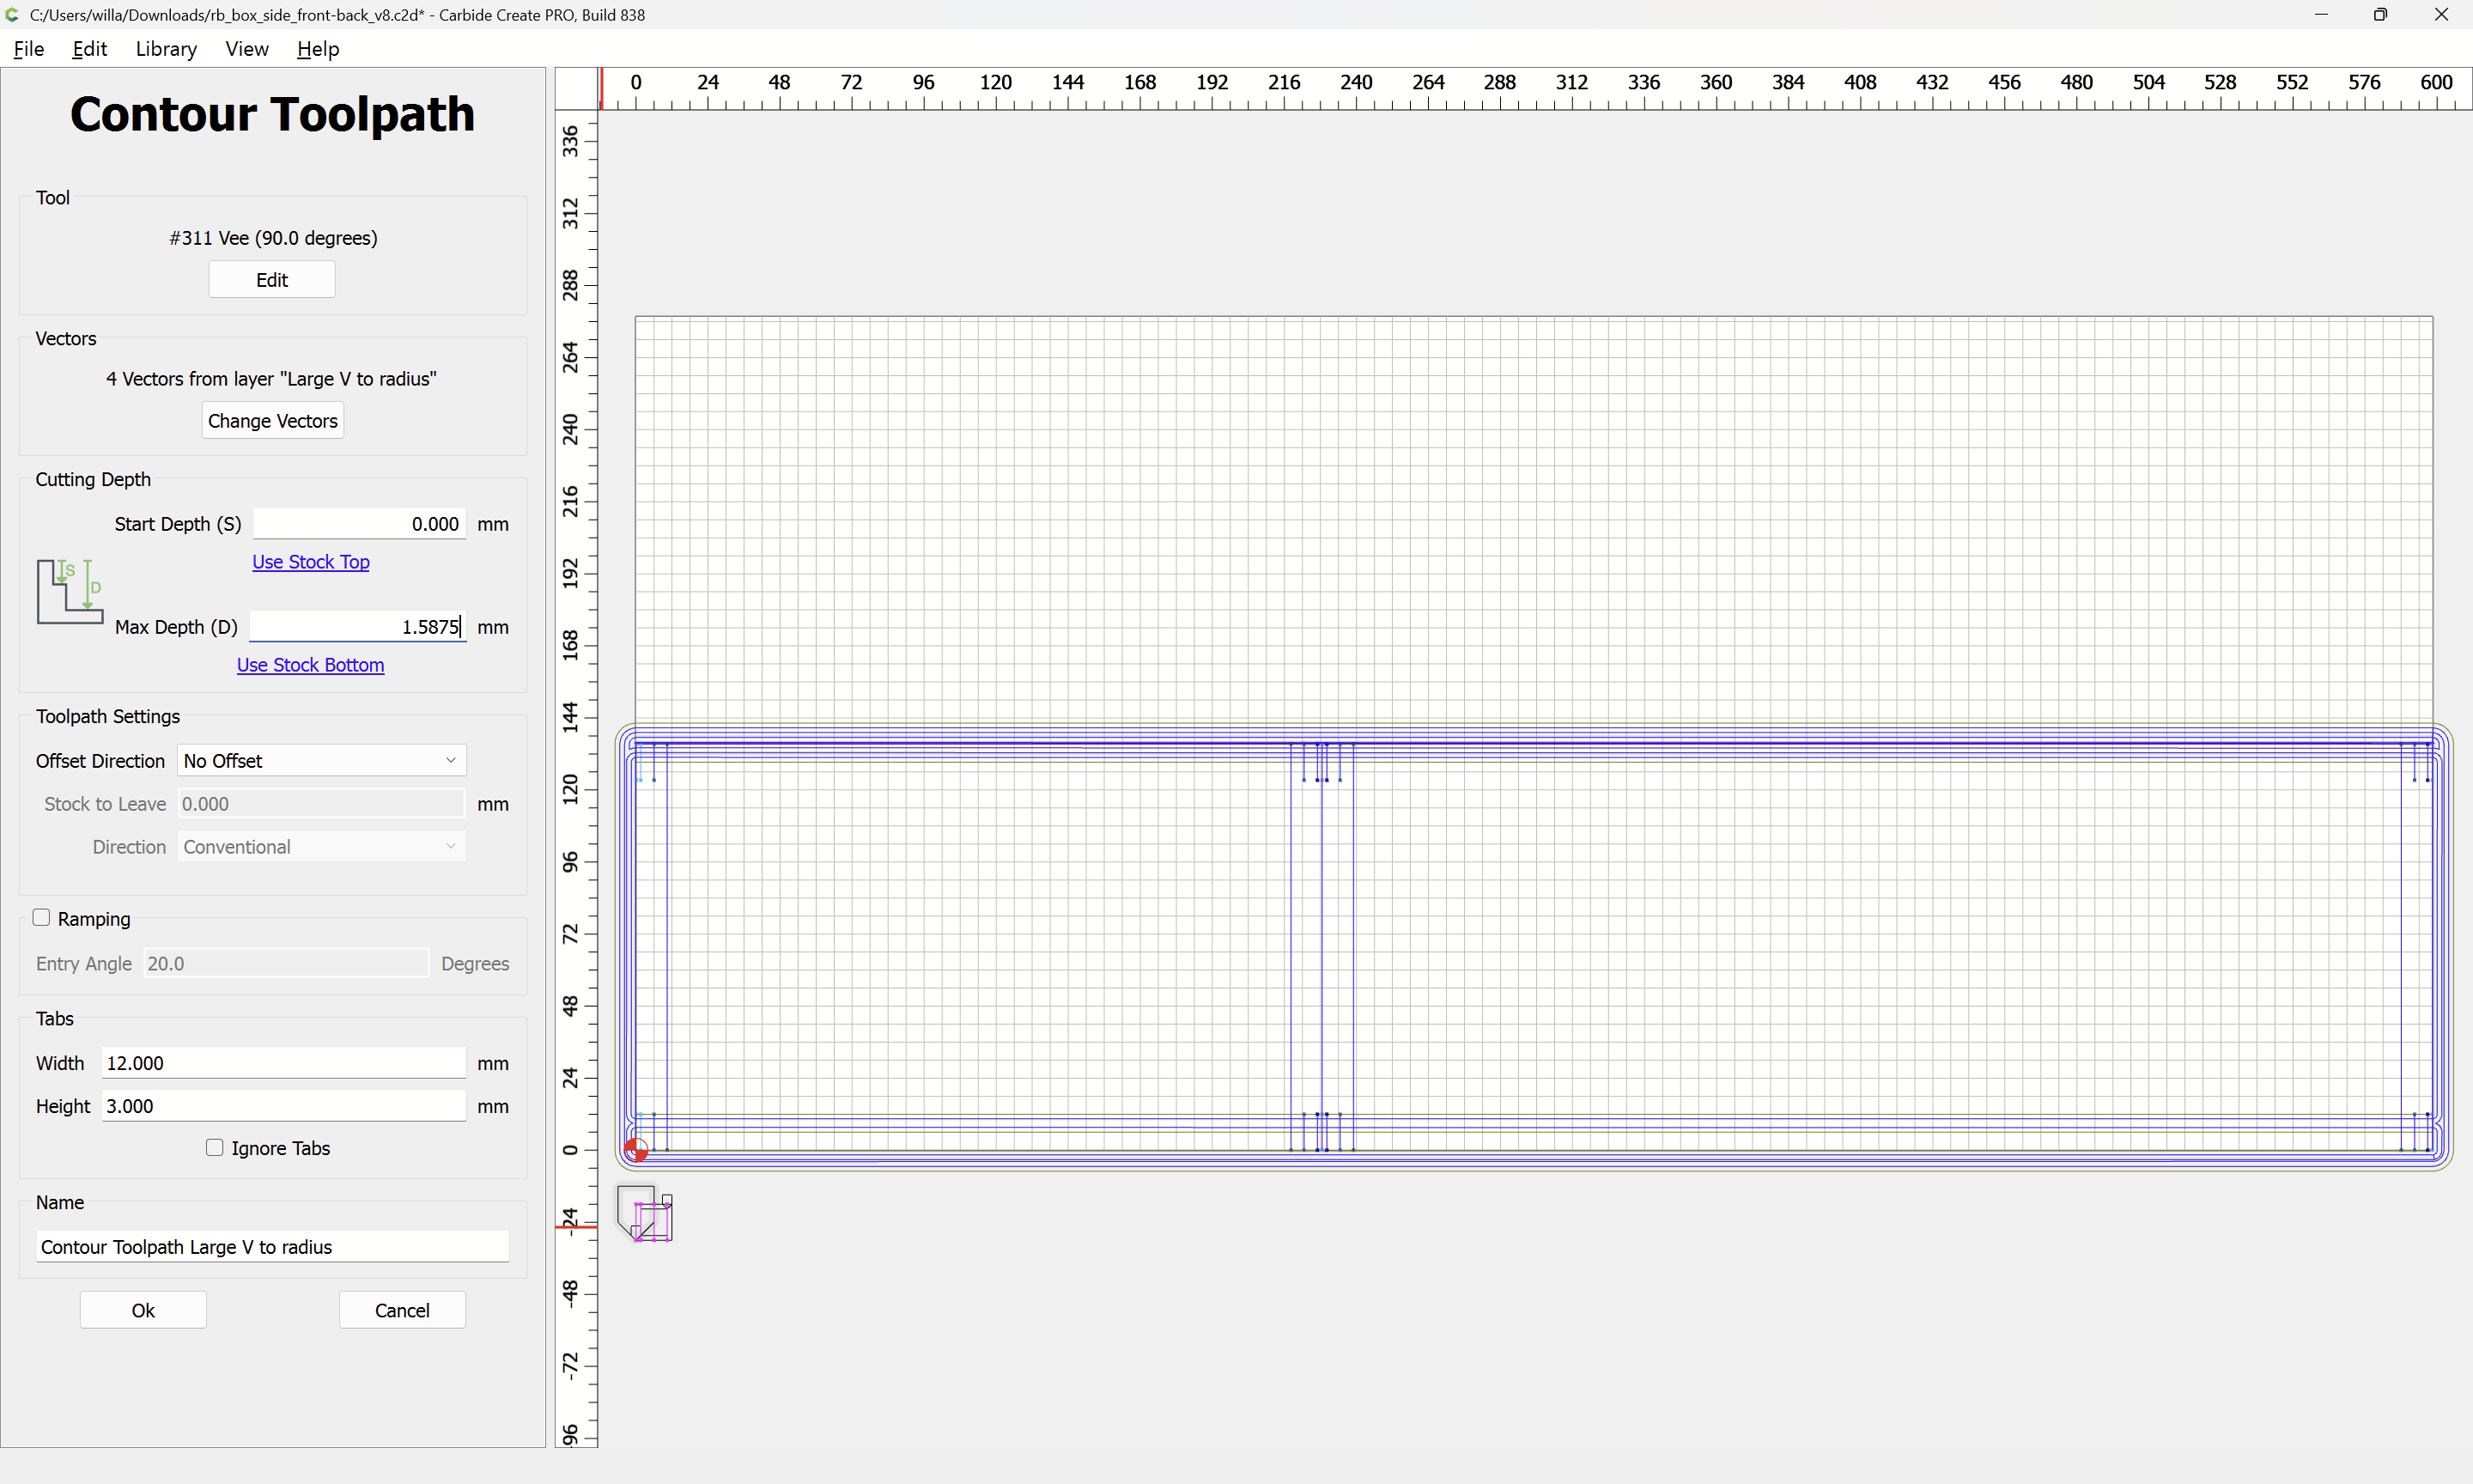
Task: Check the Ignore Tabs option
Action: pyautogui.click(x=215, y=1147)
